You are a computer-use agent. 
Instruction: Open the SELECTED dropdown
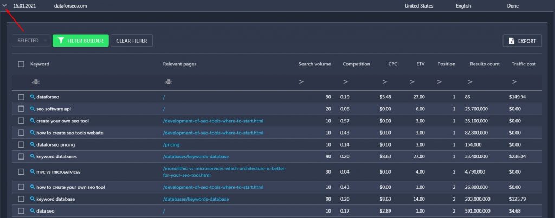[x=31, y=41]
